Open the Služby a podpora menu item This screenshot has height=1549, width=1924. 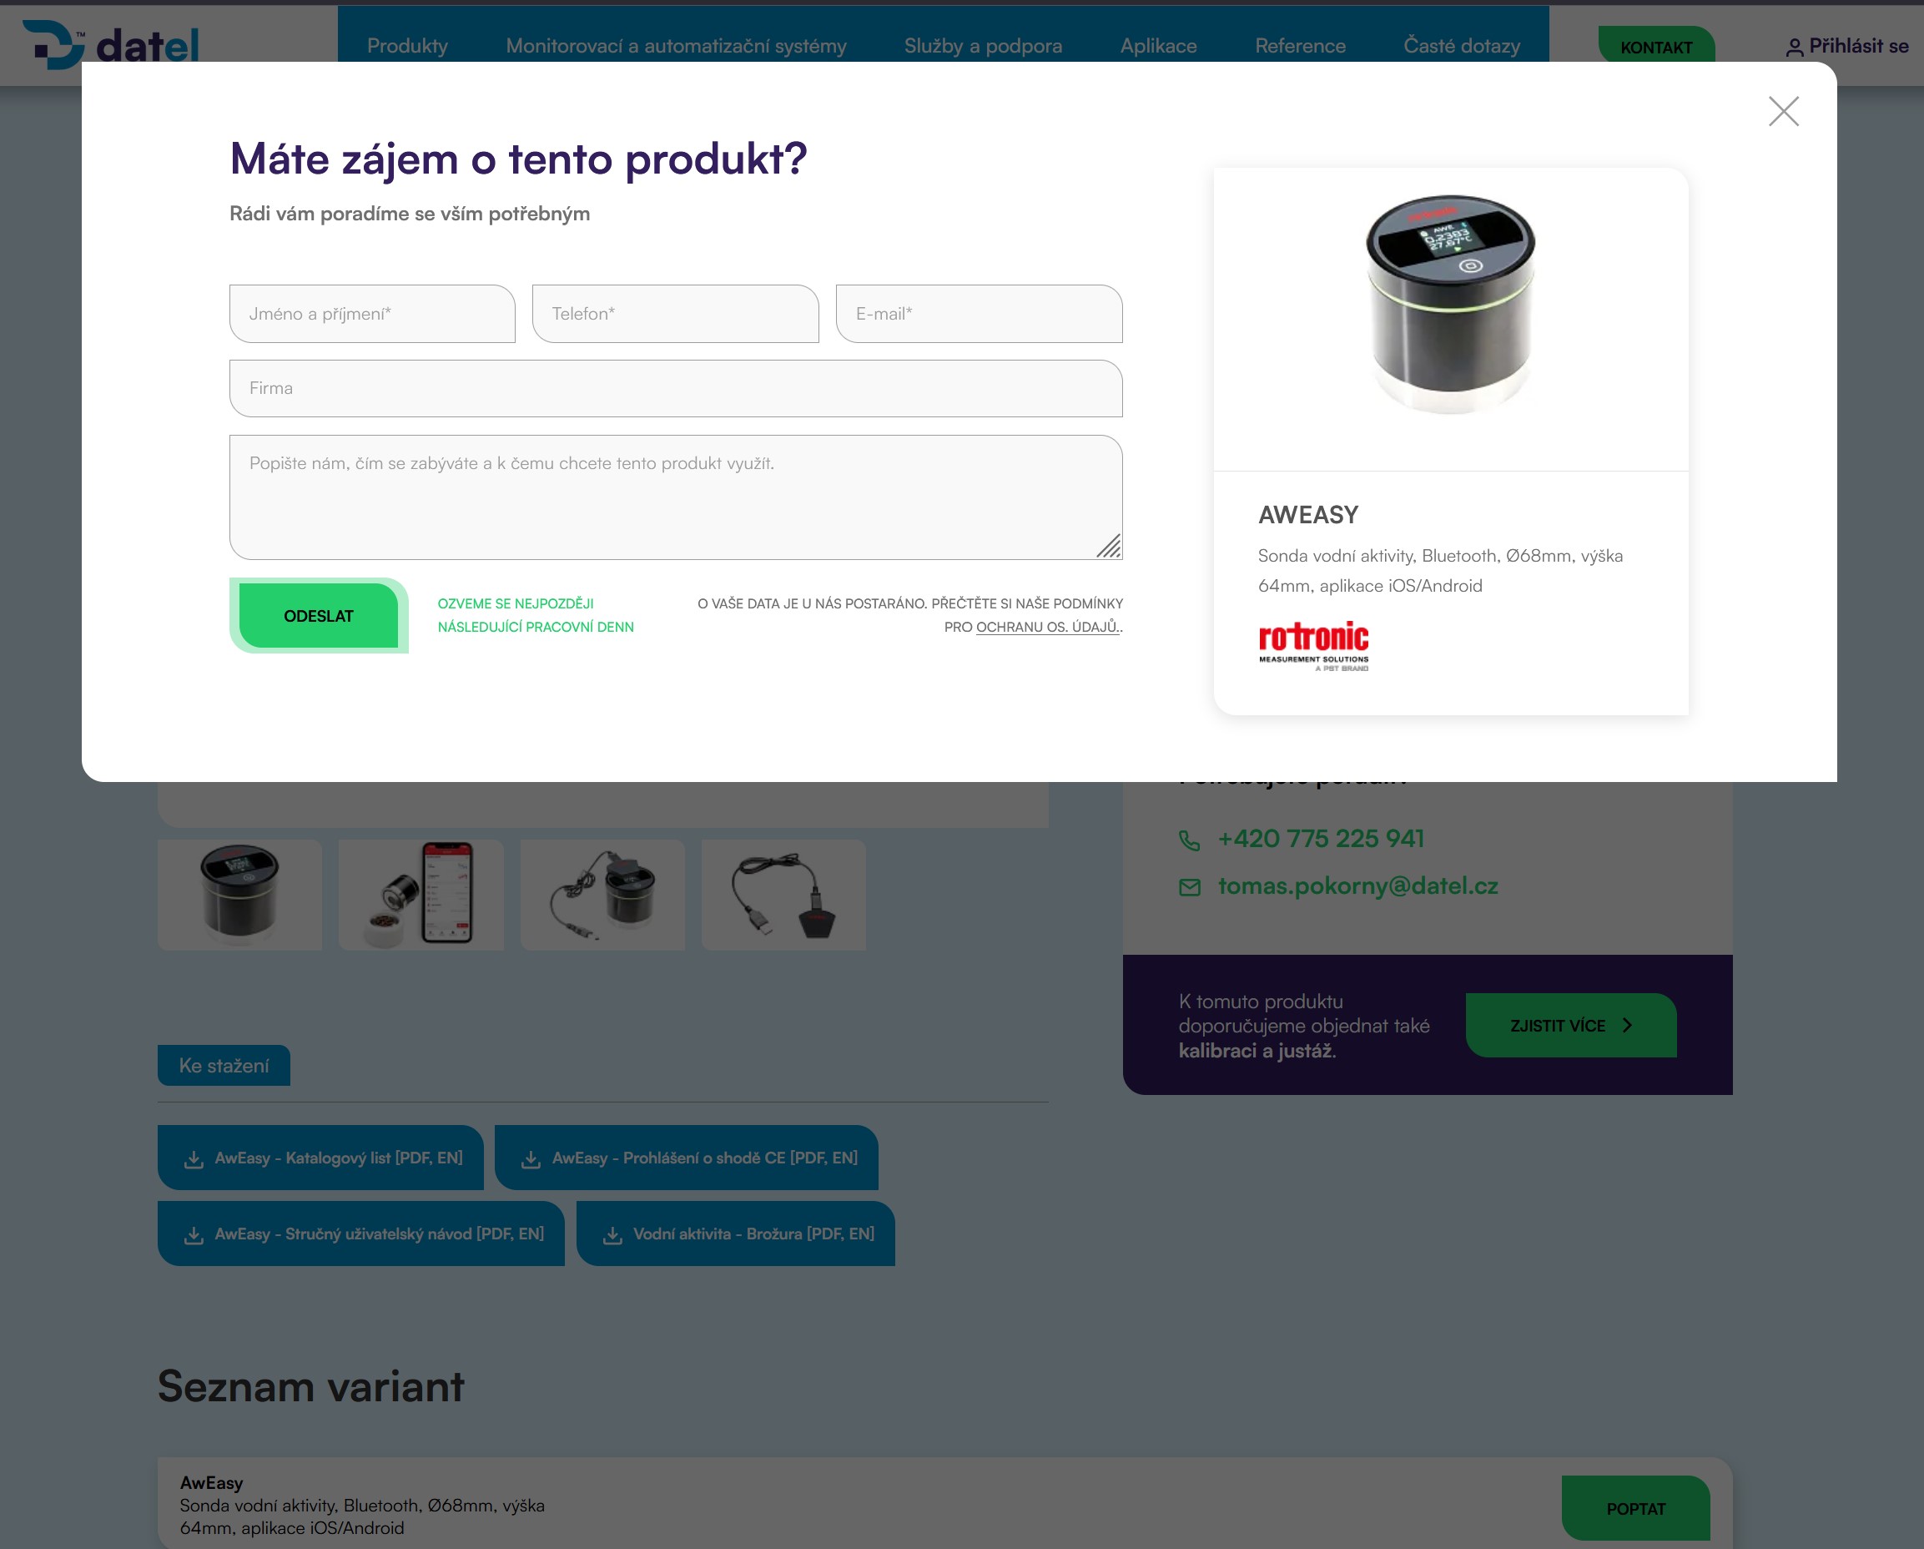pos(984,46)
